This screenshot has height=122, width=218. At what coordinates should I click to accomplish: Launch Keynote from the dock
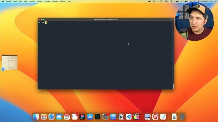pos(113,117)
